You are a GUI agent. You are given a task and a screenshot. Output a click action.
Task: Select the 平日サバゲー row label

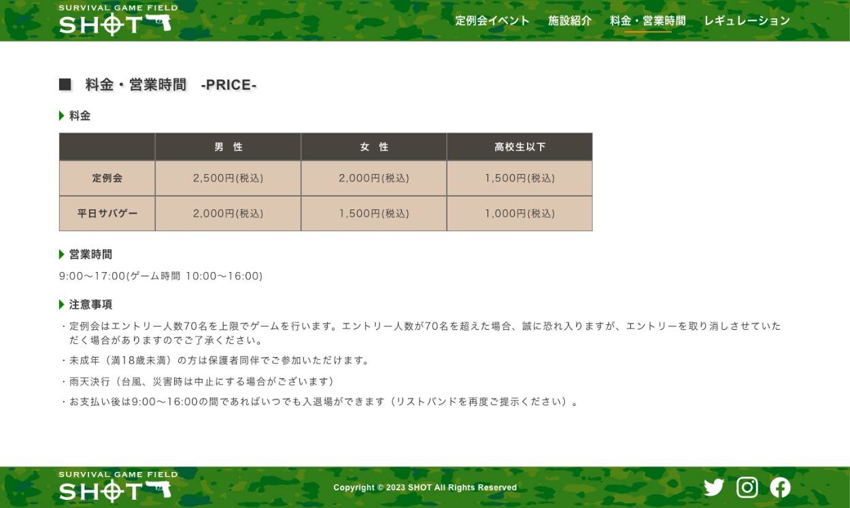107,214
